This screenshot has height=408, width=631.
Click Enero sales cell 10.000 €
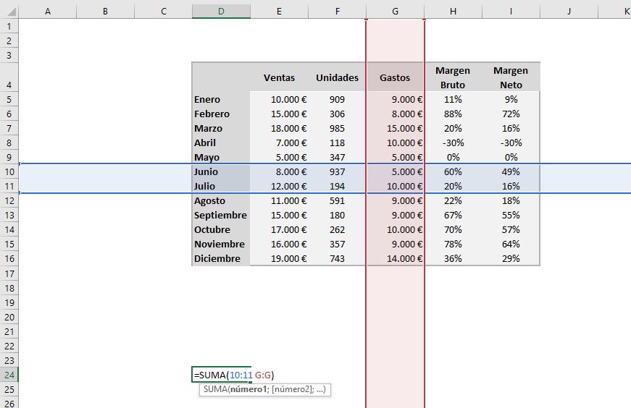pos(280,99)
